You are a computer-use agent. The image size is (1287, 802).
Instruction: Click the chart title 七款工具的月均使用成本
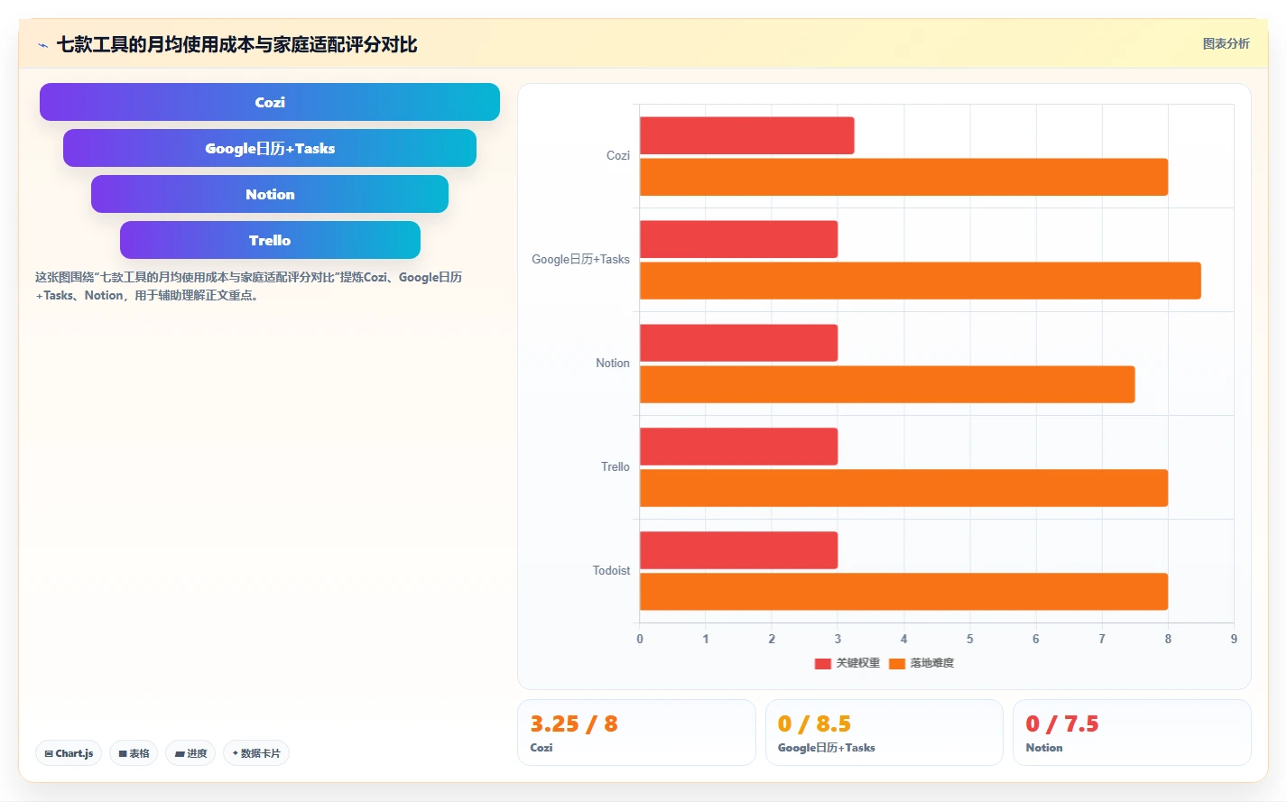pyautogui.click(x=237, y=44)
